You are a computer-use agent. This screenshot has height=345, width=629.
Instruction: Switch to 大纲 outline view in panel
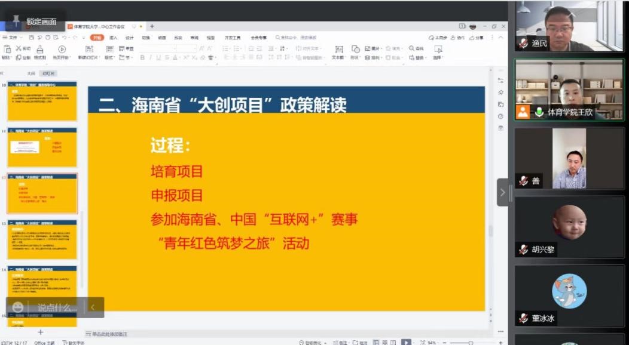point(31,73)
